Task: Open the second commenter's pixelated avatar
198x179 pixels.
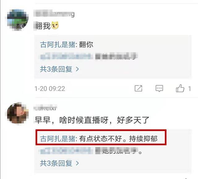Action: tap(18, 113)
